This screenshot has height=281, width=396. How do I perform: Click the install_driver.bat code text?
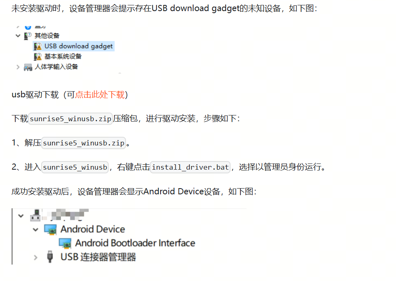coord(190,167)
